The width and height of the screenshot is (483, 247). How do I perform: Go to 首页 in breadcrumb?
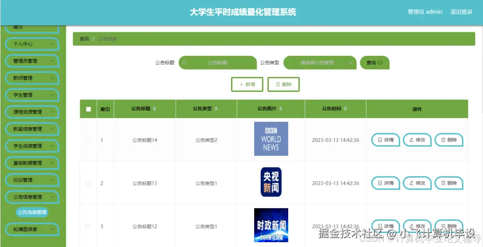(85, 39)
